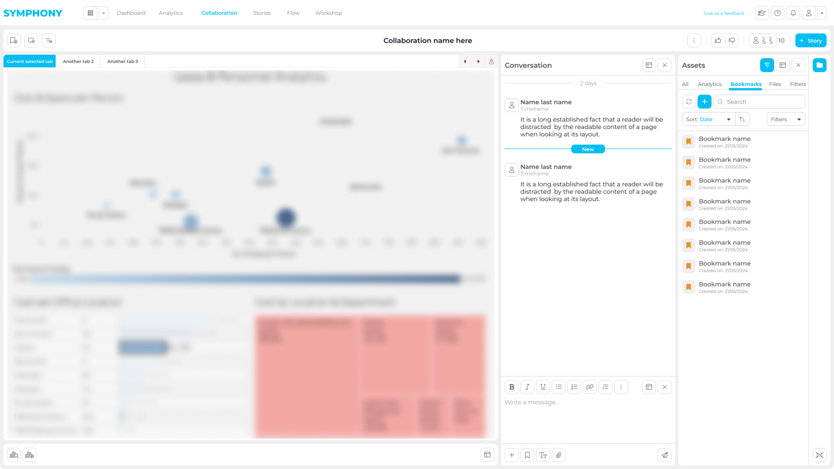
Task: Open the app launcher dropdown arrow in the top bar
Action: [x=103, y=13]
